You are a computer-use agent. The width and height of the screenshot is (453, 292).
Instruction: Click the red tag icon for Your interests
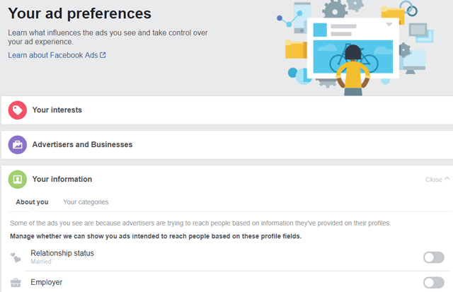coord(17,110)
